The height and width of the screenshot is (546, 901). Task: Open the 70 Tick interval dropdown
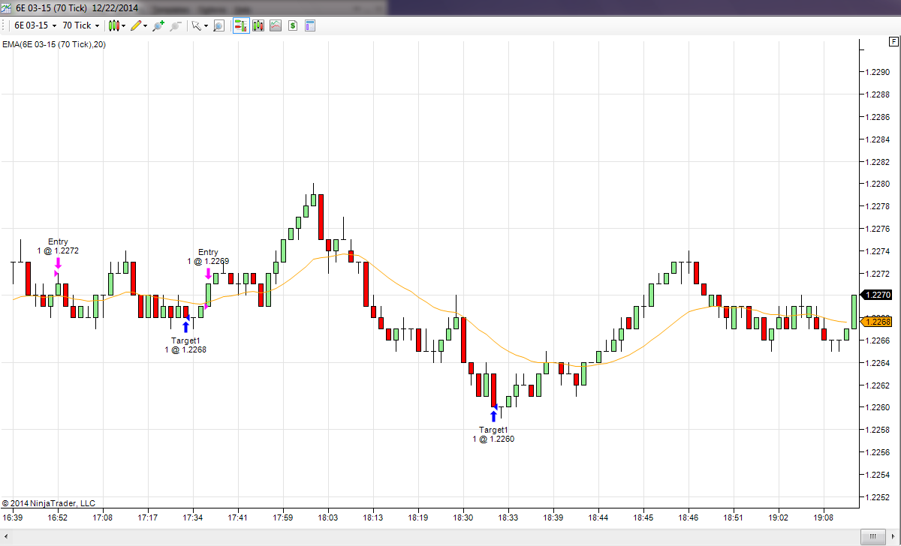pyautogui.click(x=80, y=25)
